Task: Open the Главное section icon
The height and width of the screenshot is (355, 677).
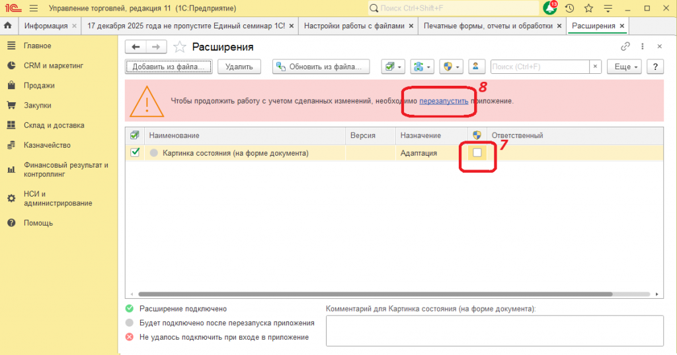Action: [x=11, y=46]
